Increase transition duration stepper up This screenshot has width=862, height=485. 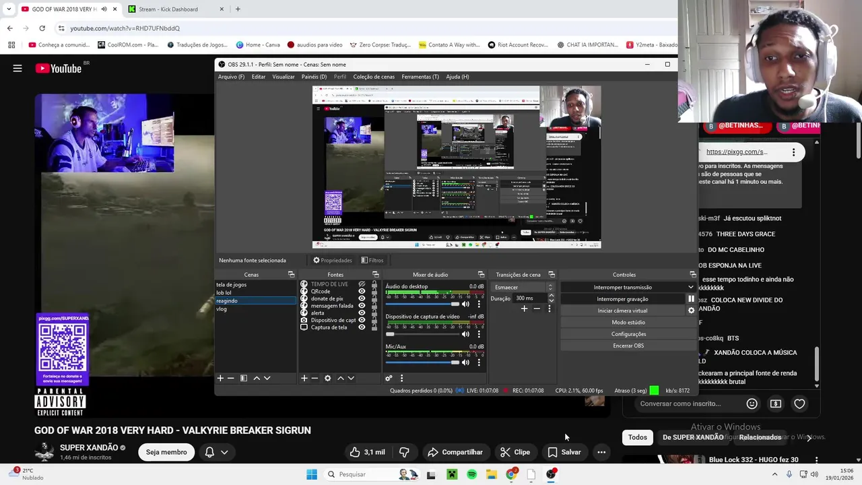point(550,296)
